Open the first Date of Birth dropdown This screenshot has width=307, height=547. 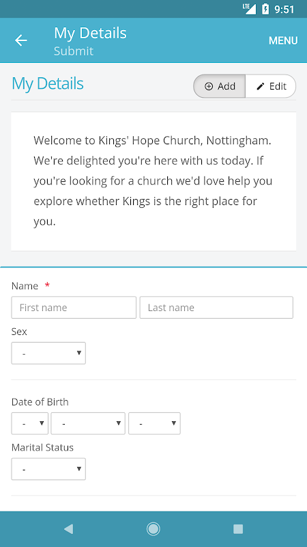[29, 423]
